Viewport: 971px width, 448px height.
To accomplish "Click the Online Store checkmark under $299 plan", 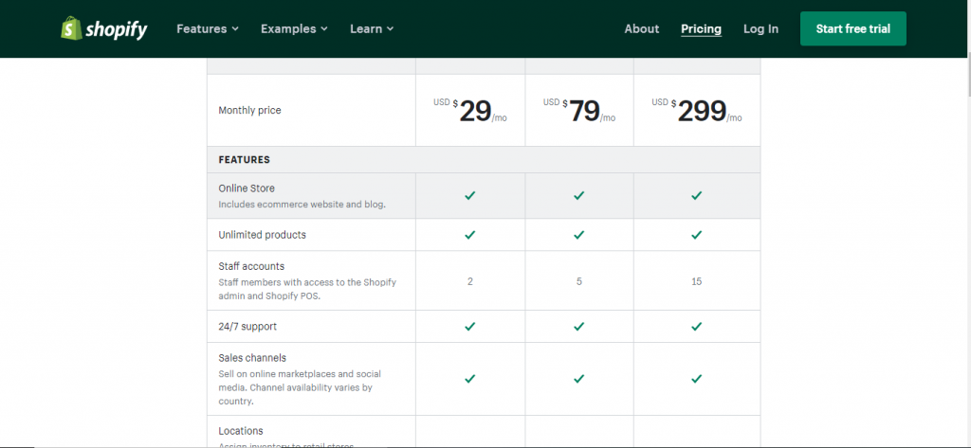I will click(x=697, y=195).
